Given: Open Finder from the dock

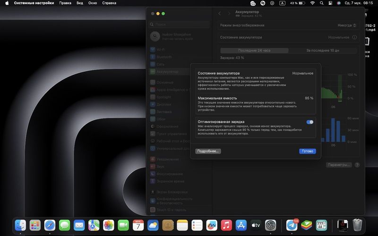Looking at the screenshot, I should [x=20, y=226].
